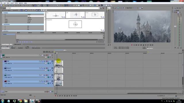Open the File menu
This screenshot has height=103, width=184.
[1, 3]
